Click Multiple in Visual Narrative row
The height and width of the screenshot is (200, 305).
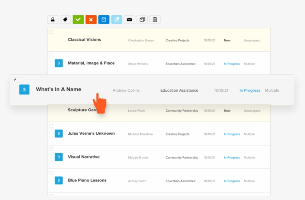(249, 158)
